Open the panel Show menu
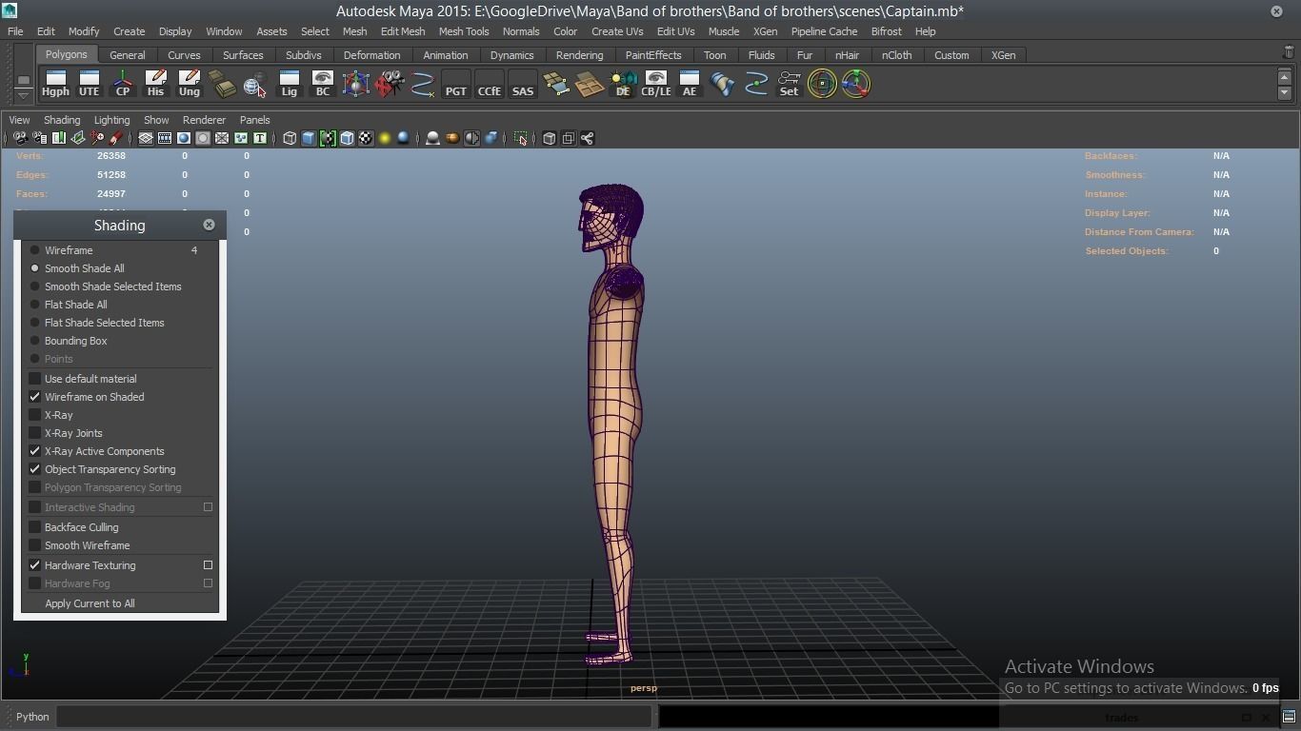 156,120
